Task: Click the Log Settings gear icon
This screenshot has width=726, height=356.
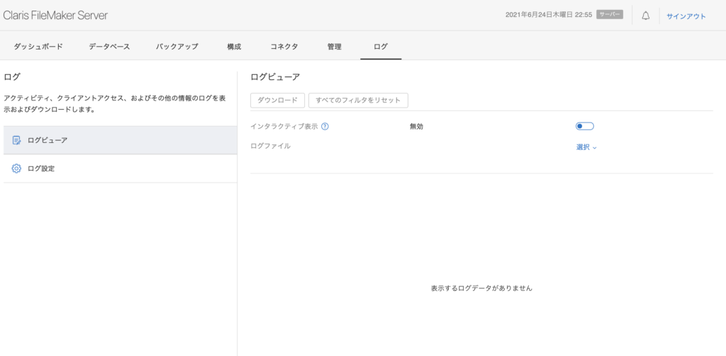Action: click(16, 168)
